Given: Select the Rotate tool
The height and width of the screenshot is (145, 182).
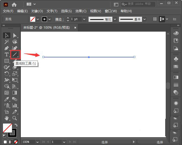Looking at the screenshot, I should (x=7, y=74).
